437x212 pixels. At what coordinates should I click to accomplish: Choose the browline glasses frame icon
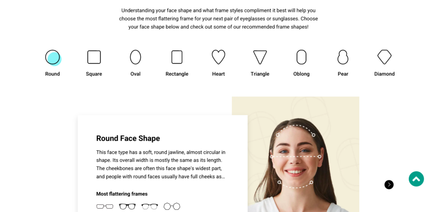tap(150, 206)
